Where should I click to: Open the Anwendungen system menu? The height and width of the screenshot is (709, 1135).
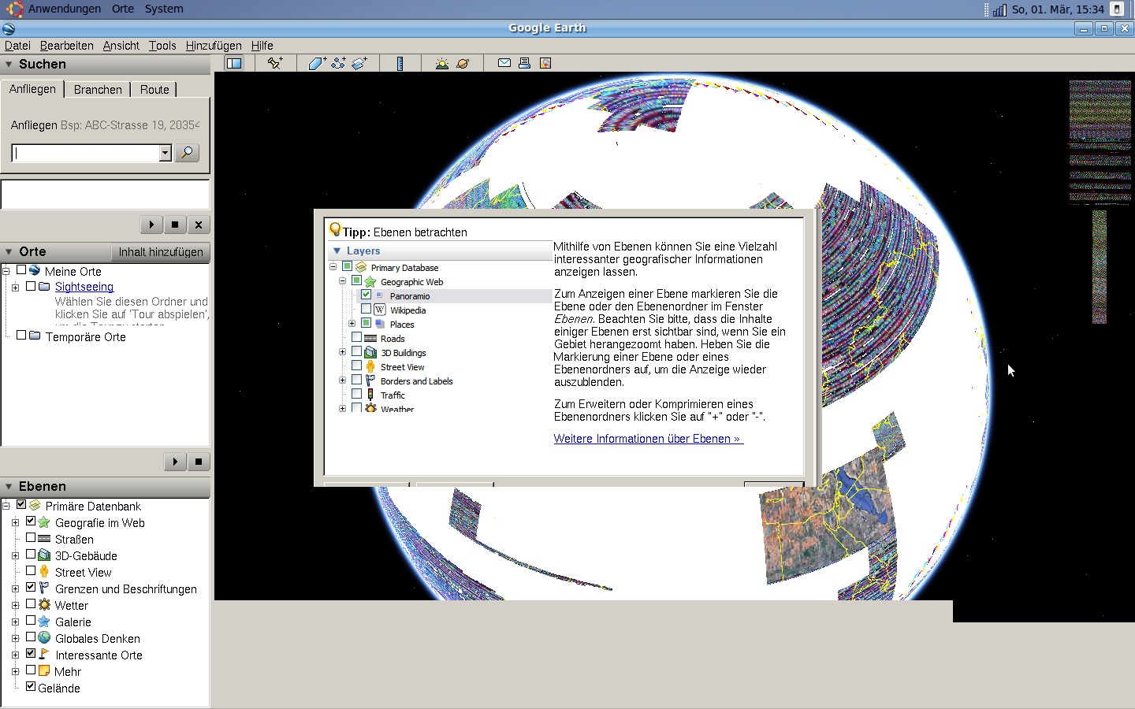[65, 9]
